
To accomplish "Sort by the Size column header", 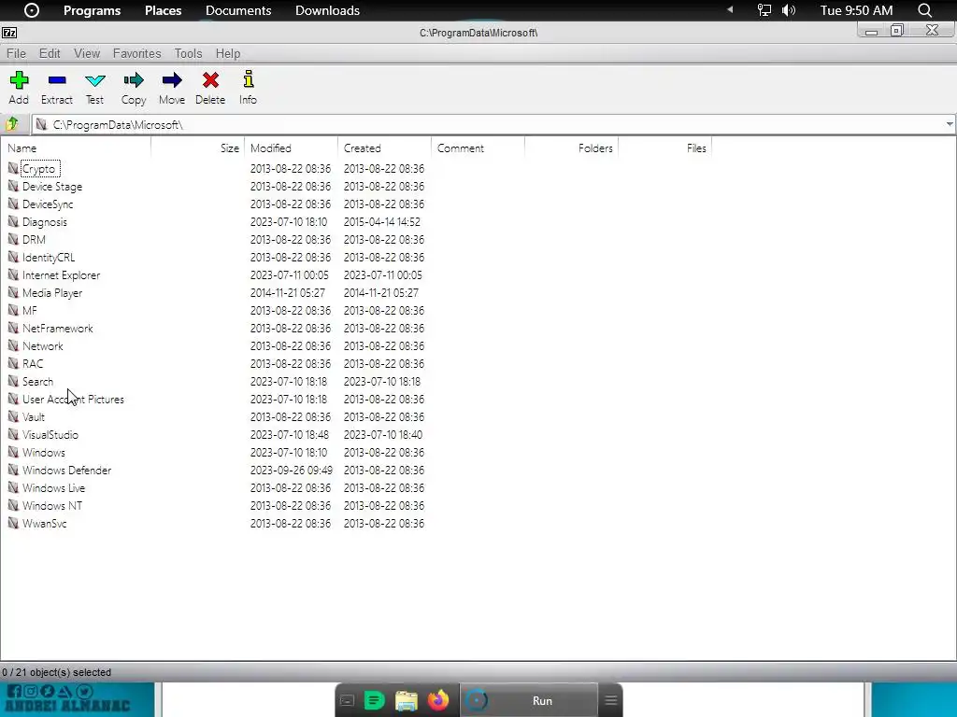I will (198, 148).
